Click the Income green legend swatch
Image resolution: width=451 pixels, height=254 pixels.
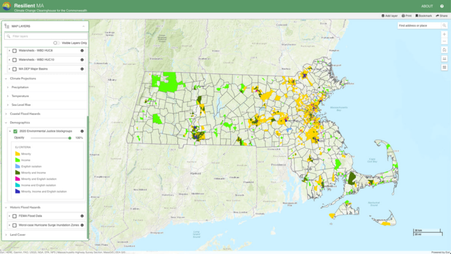pos(18,160)
